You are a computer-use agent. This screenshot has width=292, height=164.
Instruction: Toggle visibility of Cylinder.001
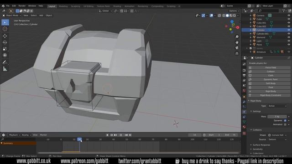289,34
